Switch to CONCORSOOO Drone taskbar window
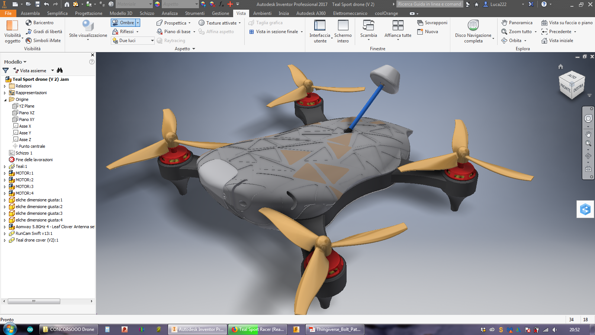This screenshot has width=595, height=335. (x=69, y=329)
